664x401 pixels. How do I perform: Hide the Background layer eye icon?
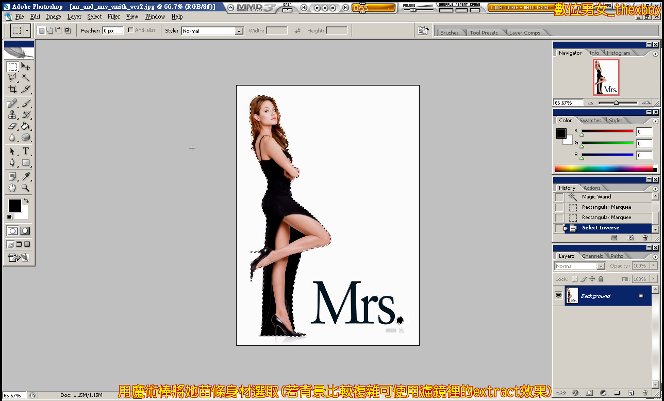click(558, 295)
